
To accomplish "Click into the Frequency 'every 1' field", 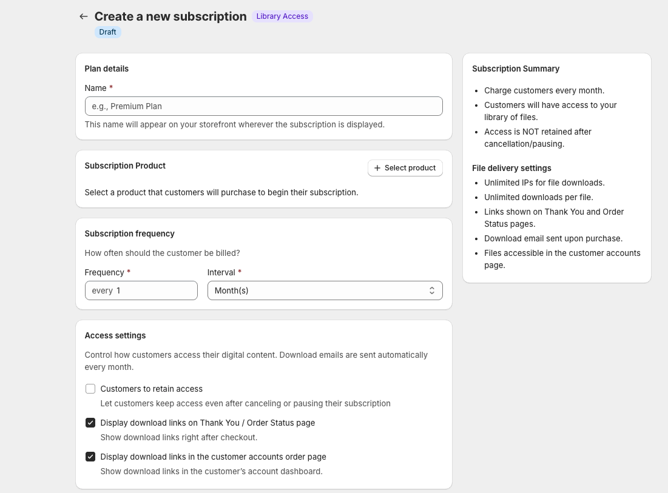I will (146, 290).
